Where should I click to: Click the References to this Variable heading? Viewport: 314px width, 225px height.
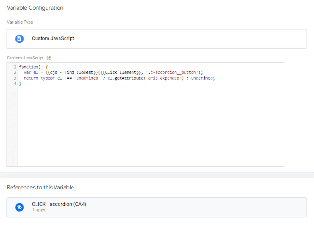coord(41,187)
